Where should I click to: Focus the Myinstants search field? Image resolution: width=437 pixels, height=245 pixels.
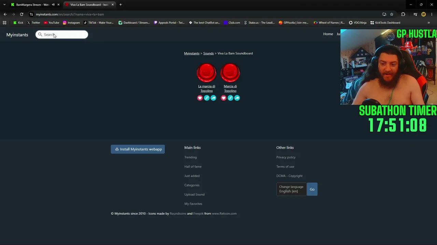point(62,34)
